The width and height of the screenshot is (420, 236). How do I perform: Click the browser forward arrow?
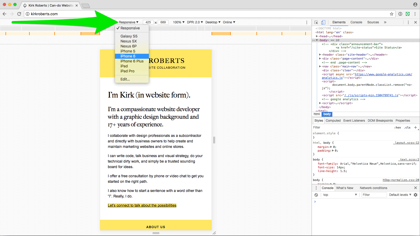click(12, 14)
